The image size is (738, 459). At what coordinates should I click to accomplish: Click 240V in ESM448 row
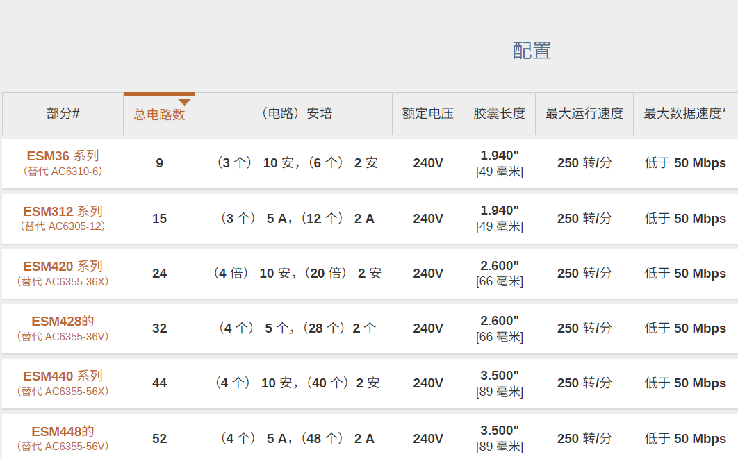(x=428, y=439)
